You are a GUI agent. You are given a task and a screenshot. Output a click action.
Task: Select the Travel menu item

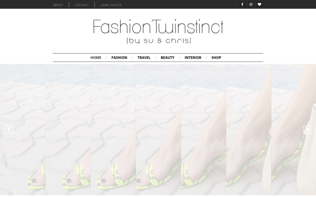144,57
